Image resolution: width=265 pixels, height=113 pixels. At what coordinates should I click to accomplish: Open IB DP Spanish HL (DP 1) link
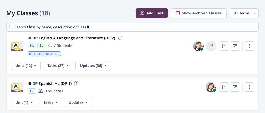pos(50,84)
